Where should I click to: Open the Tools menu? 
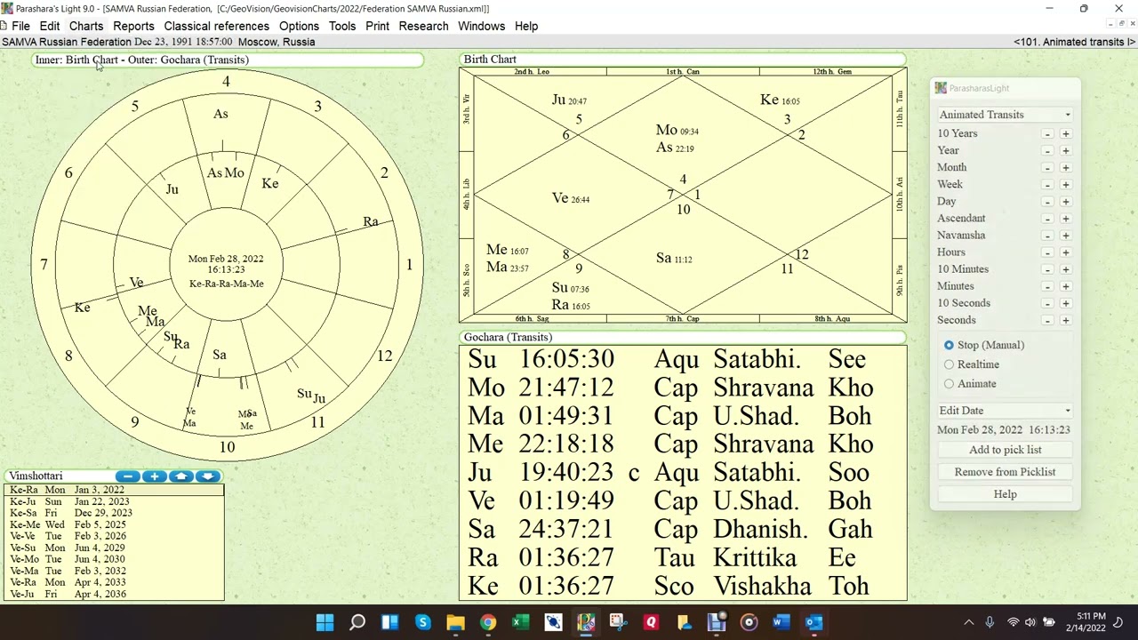click(342, 26)
